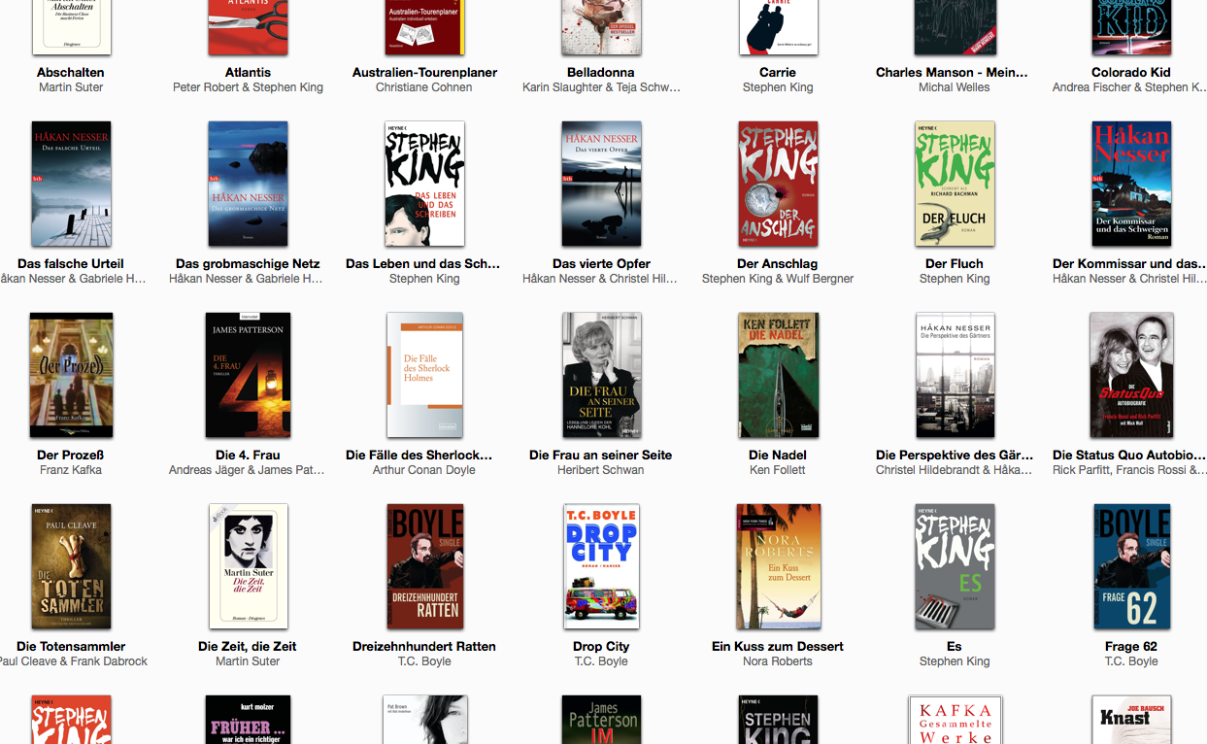Open the Kurt Molzer Früher cover
1207x744 pixels.
click(x=248, y=720)
